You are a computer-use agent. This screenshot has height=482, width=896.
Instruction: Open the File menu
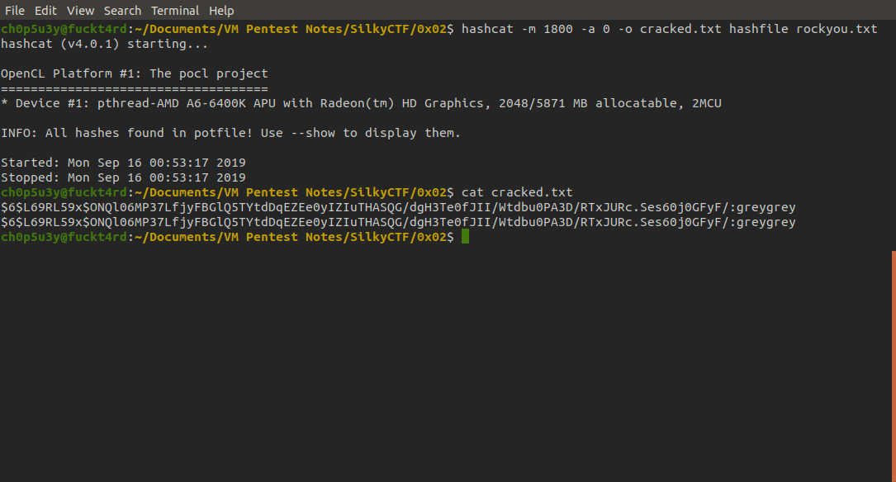coord(14,10)
